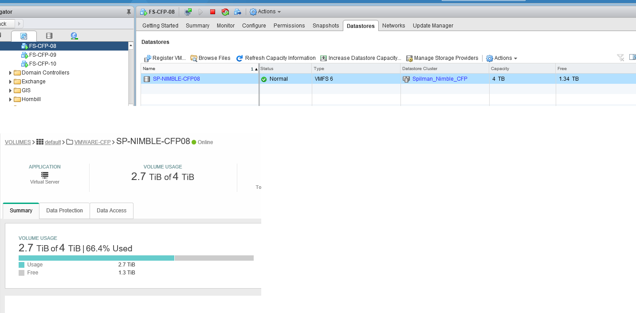Click the blue refresh capacity icon

click(x=239, y=58)
